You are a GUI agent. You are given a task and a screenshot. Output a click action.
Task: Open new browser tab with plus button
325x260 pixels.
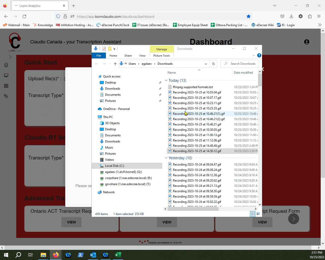click(x=74, y=6)
